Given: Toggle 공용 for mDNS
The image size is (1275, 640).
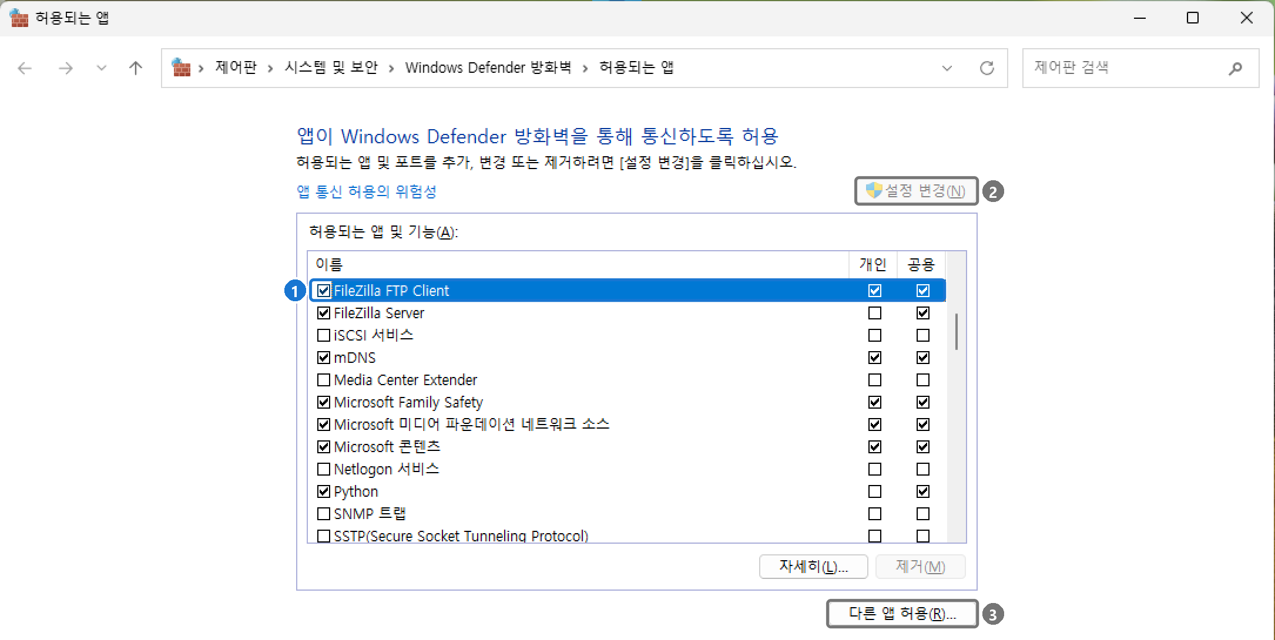Looking at the screenshot, I should pyautogui.click(x=923, y=358).
